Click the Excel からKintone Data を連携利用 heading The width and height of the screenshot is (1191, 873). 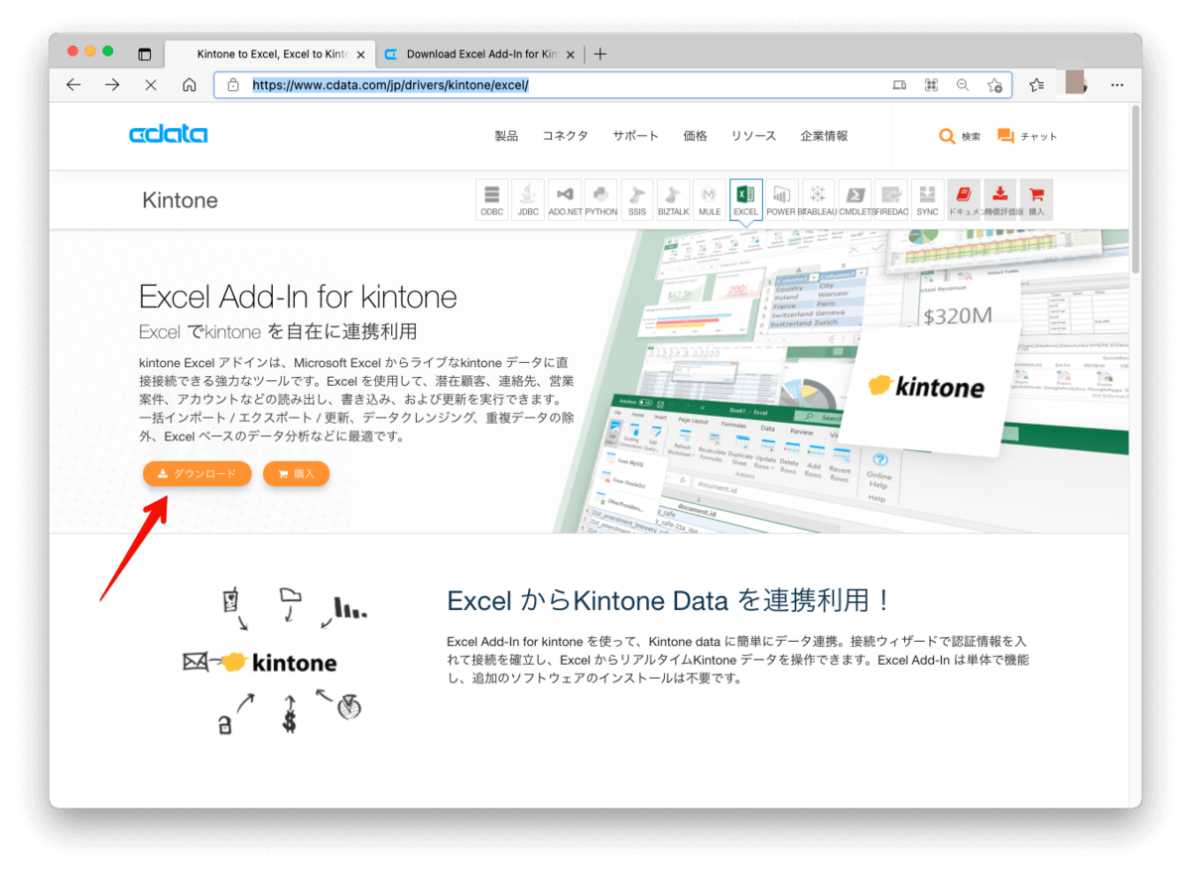669,600
